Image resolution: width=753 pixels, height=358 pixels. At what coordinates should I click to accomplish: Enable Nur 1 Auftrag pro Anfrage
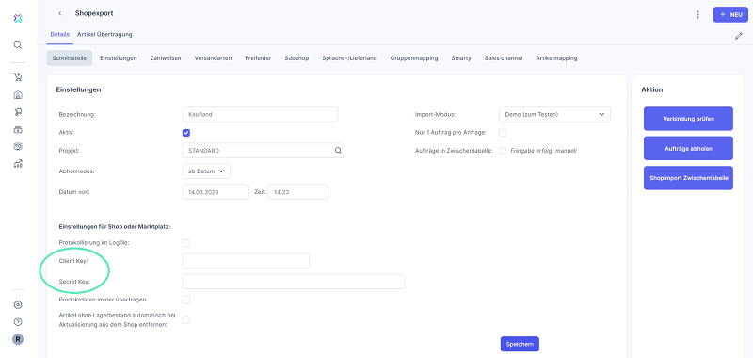click(503, 133)
